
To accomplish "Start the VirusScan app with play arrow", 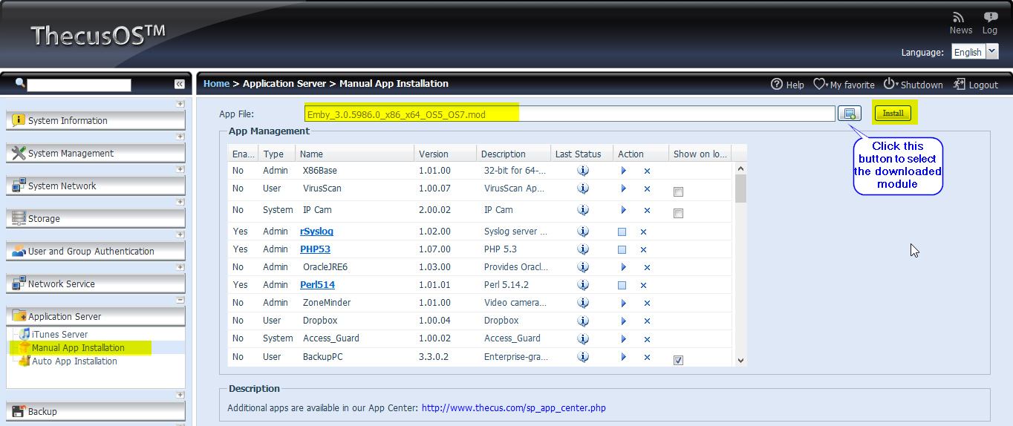I will [x=623, y=189].
